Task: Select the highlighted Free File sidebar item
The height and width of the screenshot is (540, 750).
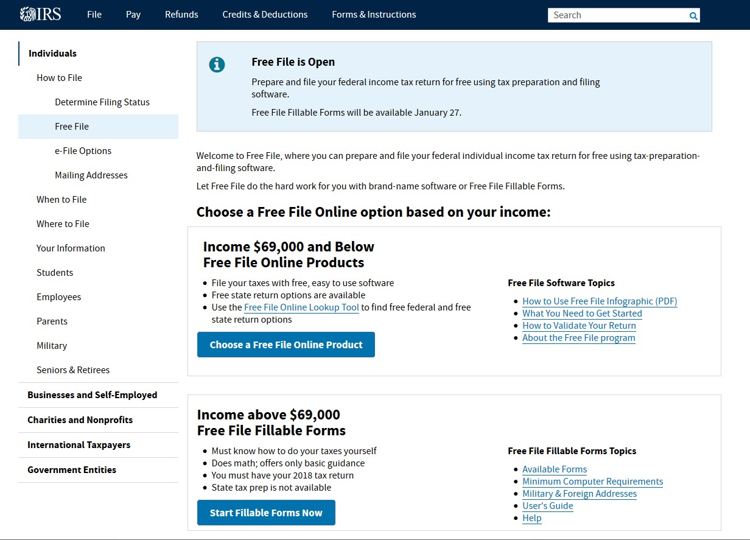Action: (98, 127)
